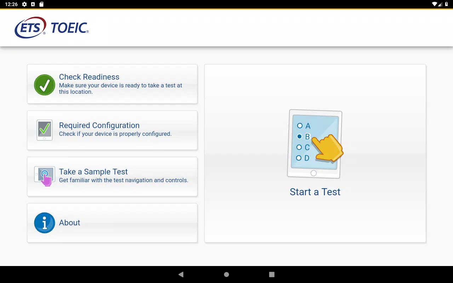Tap the blue About info icon
Image resolution: width=453 pixels, height=283 pixels.
[45, 223]
